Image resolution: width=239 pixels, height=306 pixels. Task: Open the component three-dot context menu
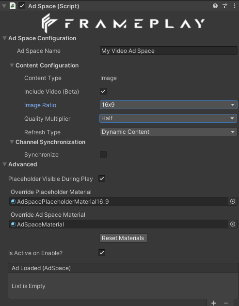234,6
